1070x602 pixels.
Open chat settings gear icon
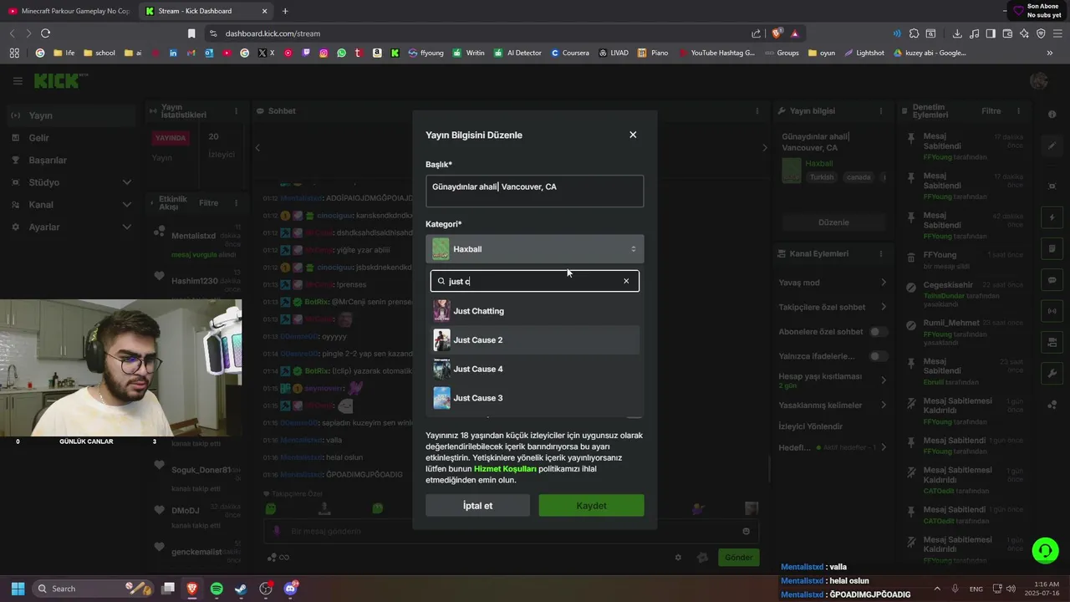[678, 558]
